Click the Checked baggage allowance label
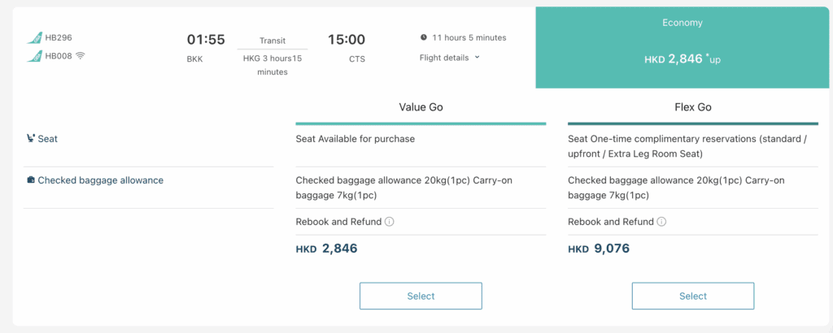The image size is (833, 333). 100,180
